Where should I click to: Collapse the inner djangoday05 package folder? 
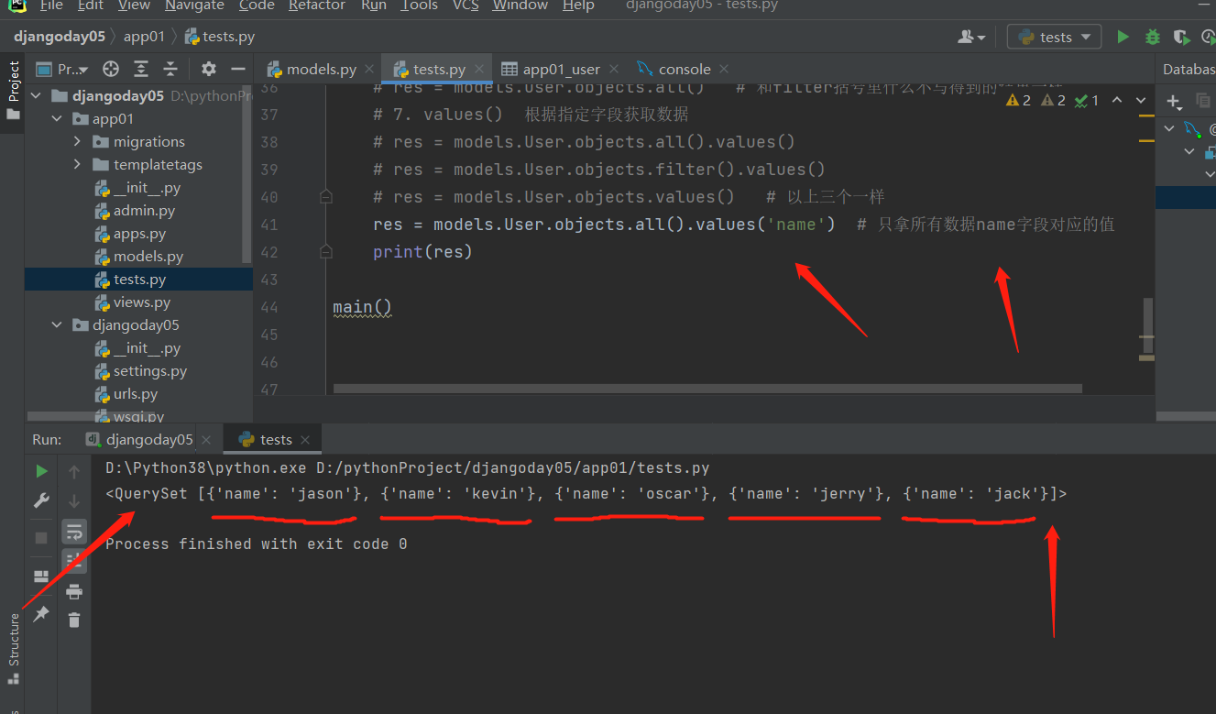(57, 325)
